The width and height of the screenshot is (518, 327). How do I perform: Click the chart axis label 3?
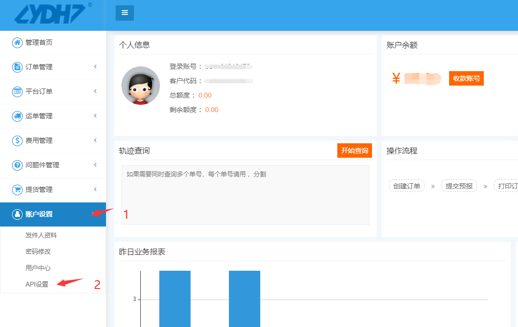134,299
